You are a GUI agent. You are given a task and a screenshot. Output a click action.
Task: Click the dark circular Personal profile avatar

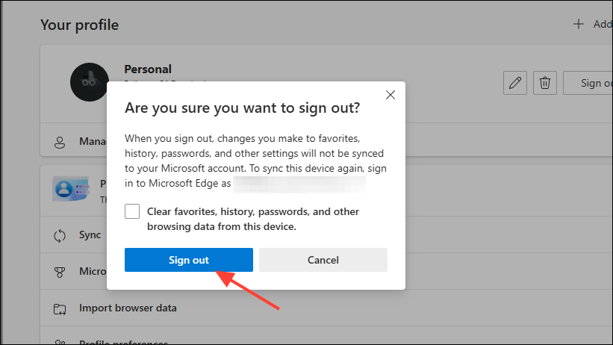coord(90,81)
